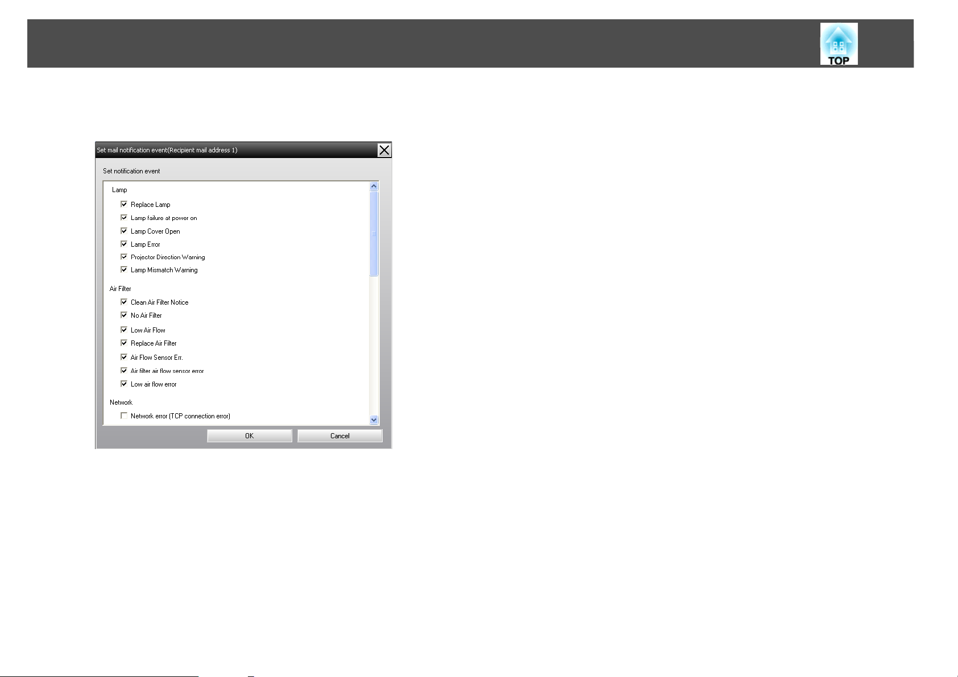Toggle the Lamp Cover Open checkbox

[x=124, y=231]
